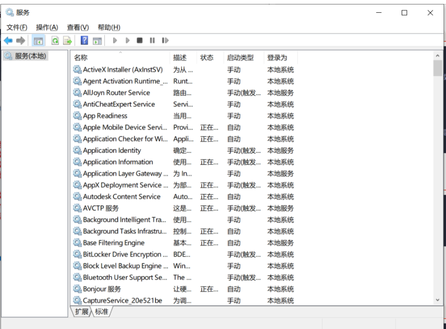Click the scroll down arrow of services list
The width and height of the screenshot is (446, 329).
[x=438, y=300]
